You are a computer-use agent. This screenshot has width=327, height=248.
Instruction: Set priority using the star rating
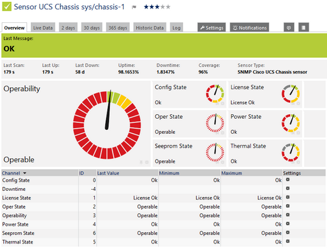pyautogui.click(x=157, y=7)
